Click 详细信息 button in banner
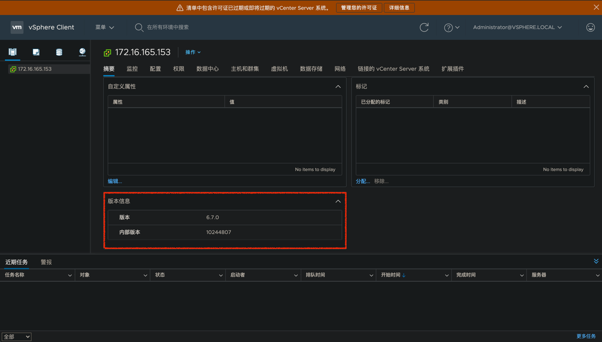Screen dimensions: 602x342 (x=399, y=8)
